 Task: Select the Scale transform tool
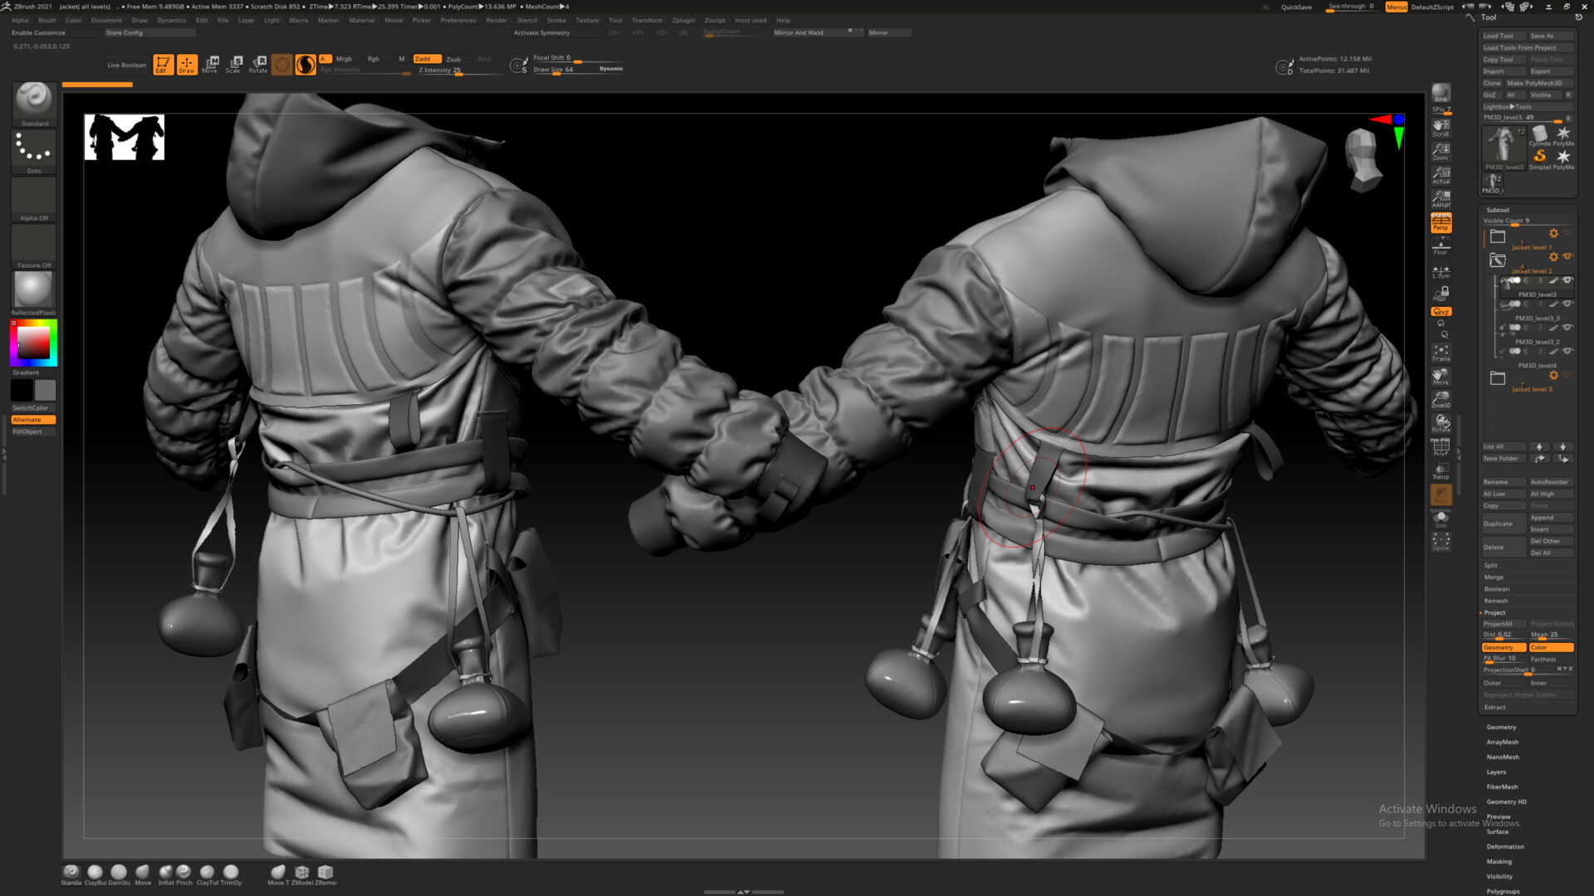point(234,64)
